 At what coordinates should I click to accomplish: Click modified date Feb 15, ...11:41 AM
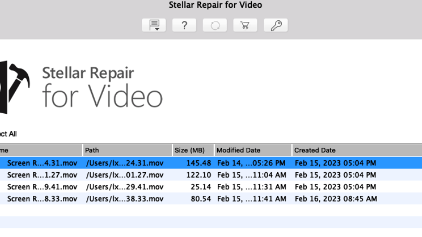point(252,199)
